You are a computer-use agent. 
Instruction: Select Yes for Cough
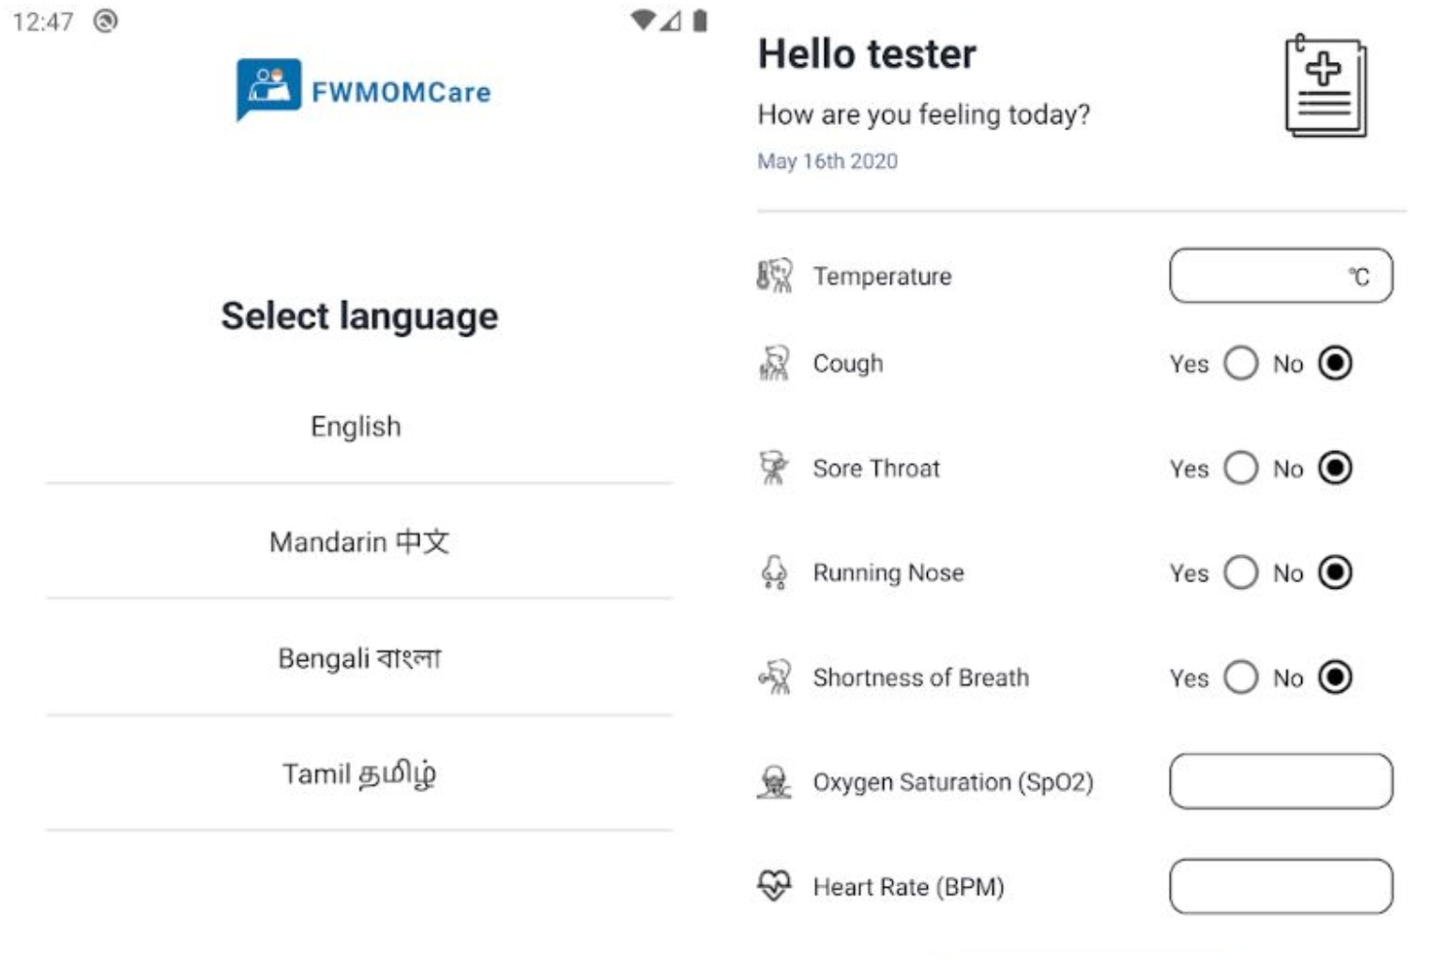click(1240, 363)
